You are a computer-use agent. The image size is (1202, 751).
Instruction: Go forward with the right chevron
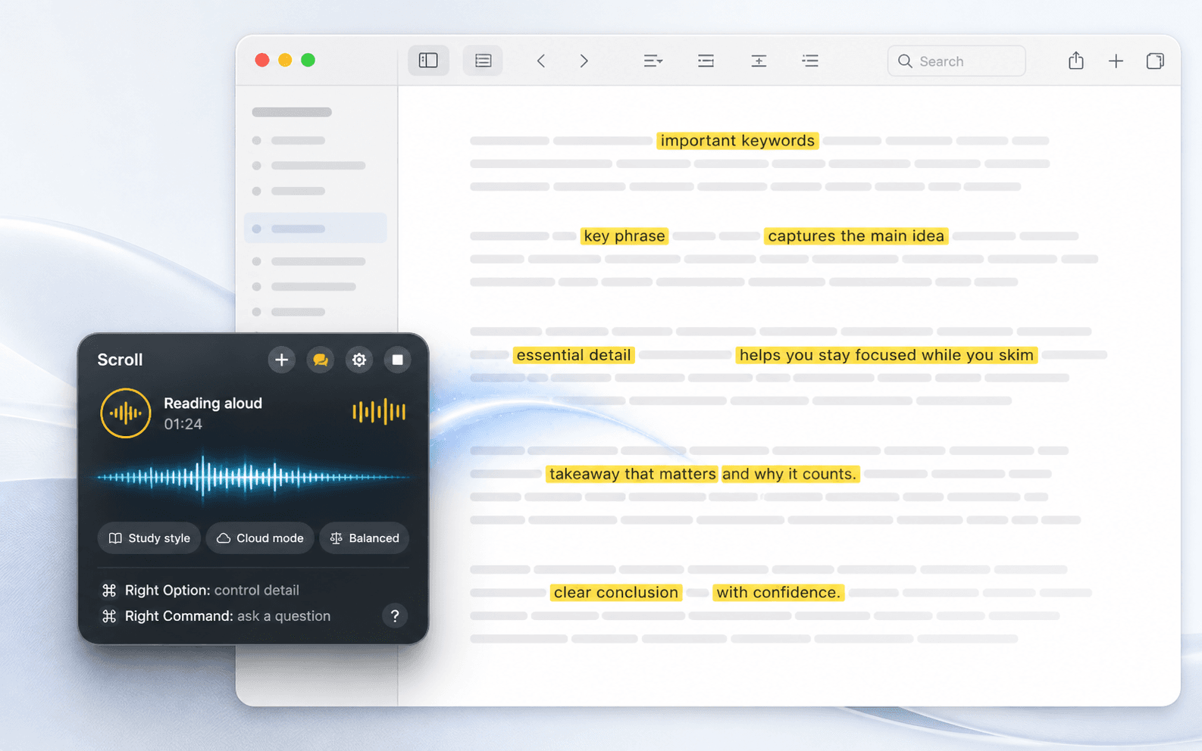[584, 61]
